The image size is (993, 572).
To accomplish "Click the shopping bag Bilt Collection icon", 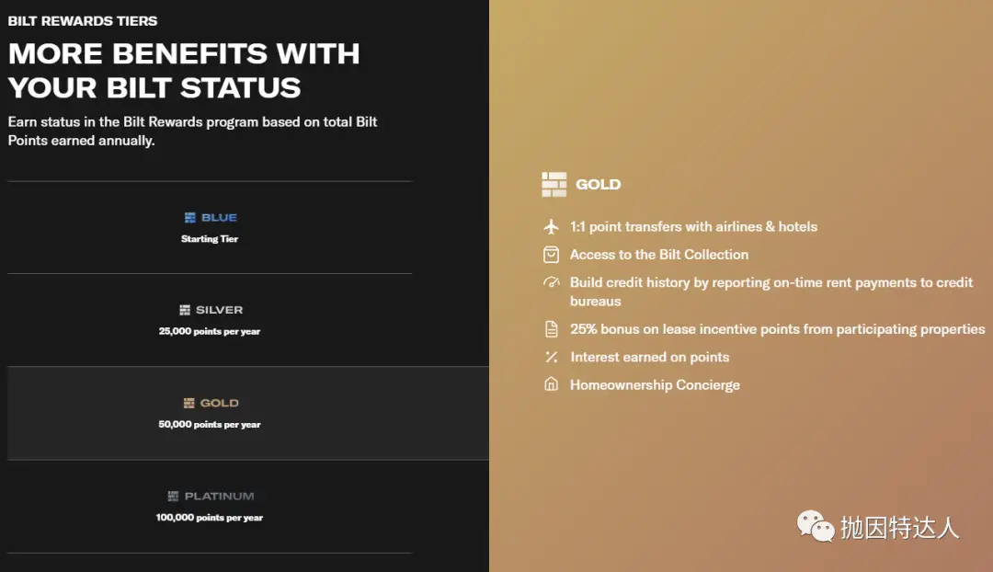I will [552, 255].
